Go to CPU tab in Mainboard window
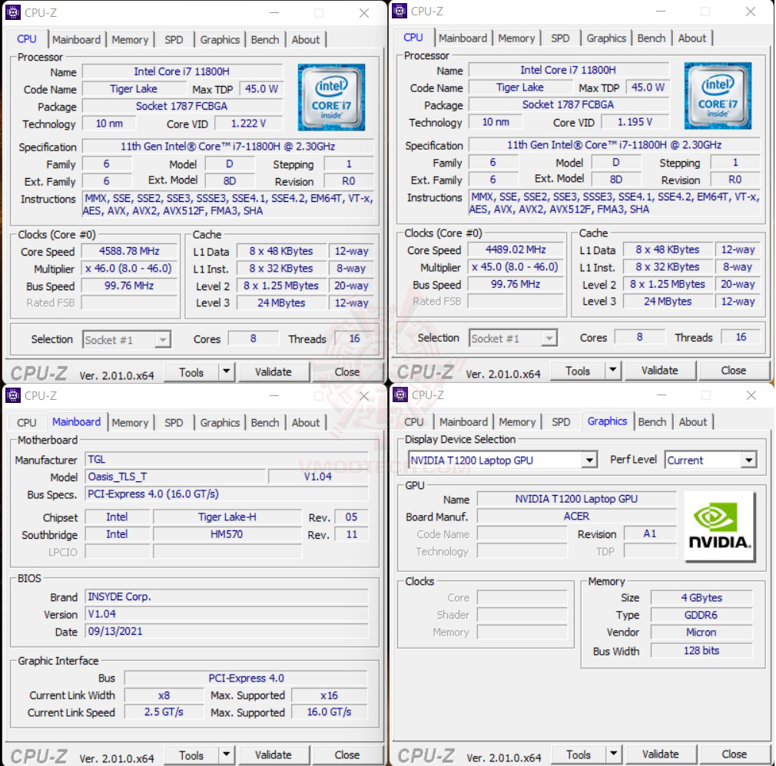776x766 pixels. 27,423
